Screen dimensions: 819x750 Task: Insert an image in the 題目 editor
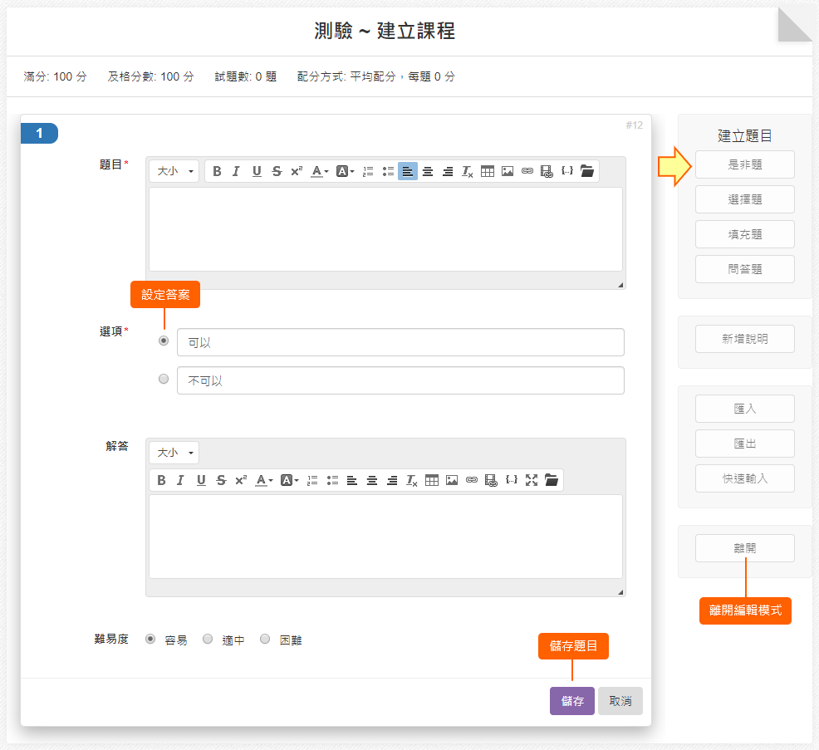[508, 171]
